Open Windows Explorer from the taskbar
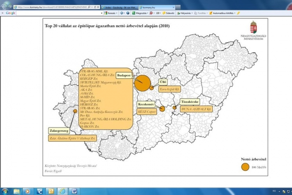292x195 pixels. 17,191
